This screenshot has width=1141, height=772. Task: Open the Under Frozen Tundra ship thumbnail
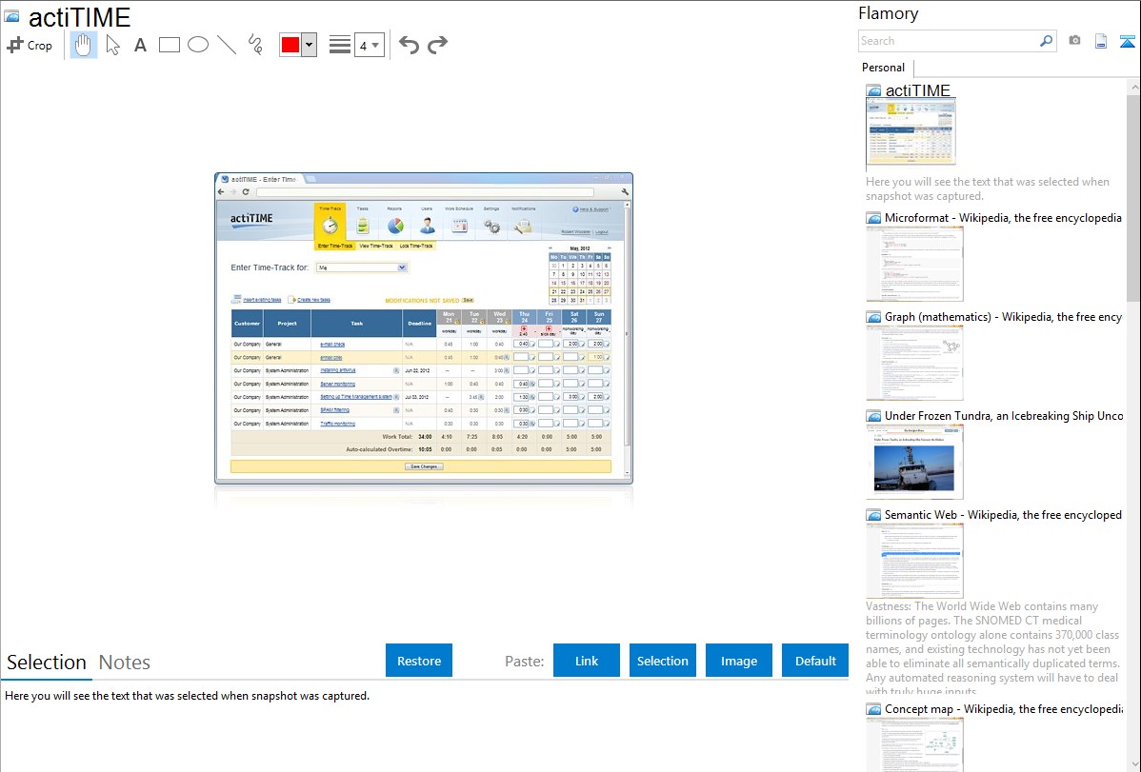point(914,462)
